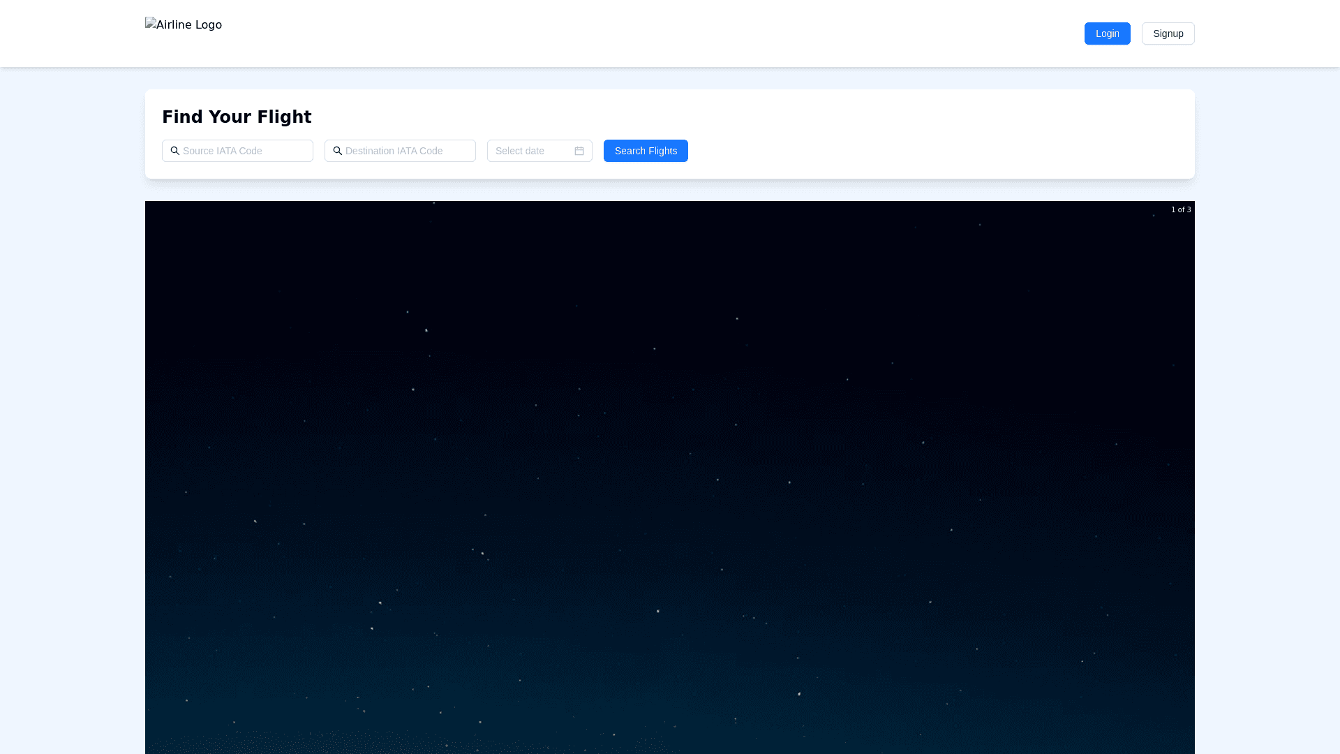Click the magnifier icon in Destination field
This screenshot has height=754, width=1340.
(338, 151)
